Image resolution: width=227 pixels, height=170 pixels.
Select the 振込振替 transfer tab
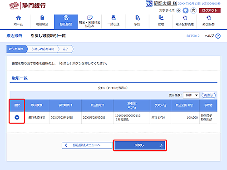66,22
